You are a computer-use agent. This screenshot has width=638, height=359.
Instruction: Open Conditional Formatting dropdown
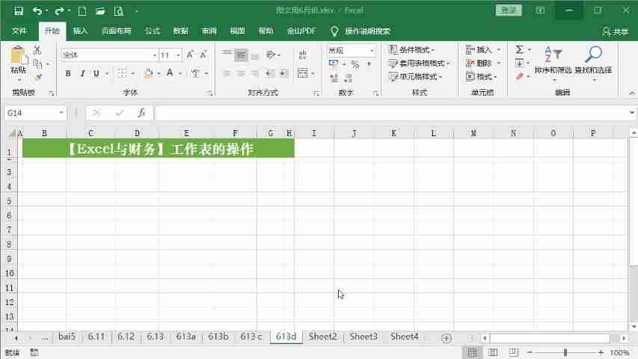[412, 49]
